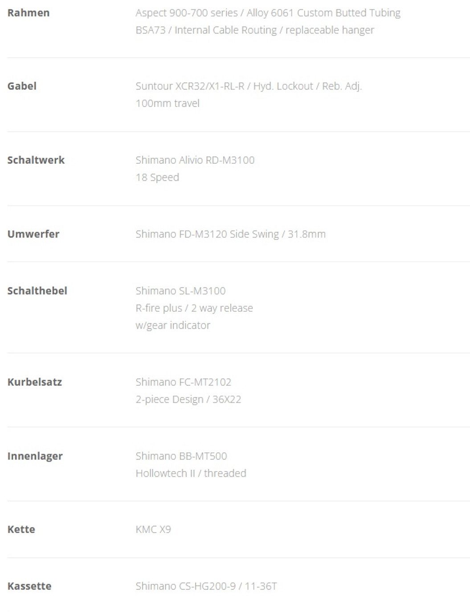
Task: Click the Schaltwerk heading
Action: 36,160
